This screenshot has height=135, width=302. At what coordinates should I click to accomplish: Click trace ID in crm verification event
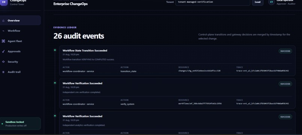(x=263, y=104)
